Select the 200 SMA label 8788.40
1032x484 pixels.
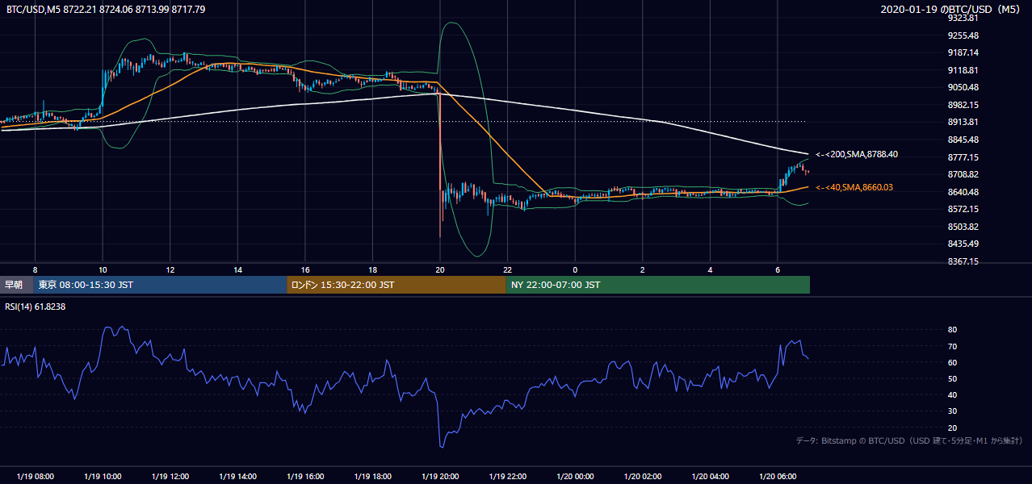[858, 154]
